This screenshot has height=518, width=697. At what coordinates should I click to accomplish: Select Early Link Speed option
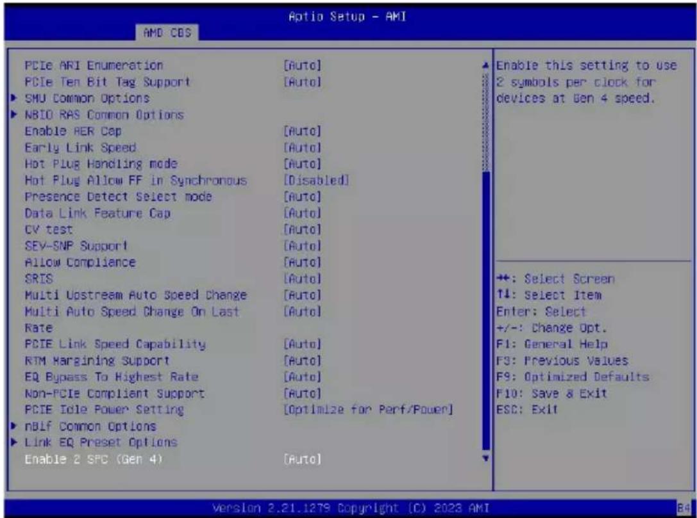(80, 147)
